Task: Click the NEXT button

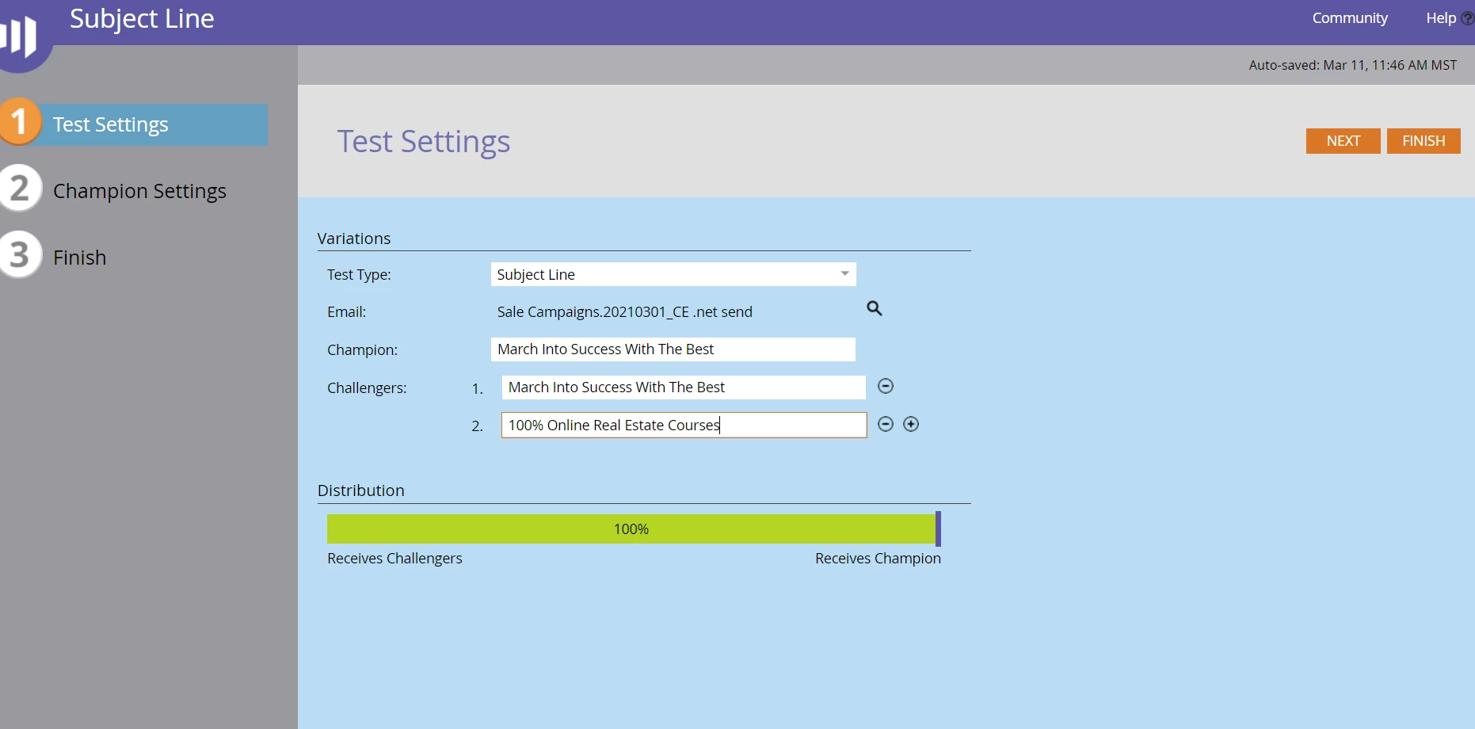Action: click(1344, 141)
